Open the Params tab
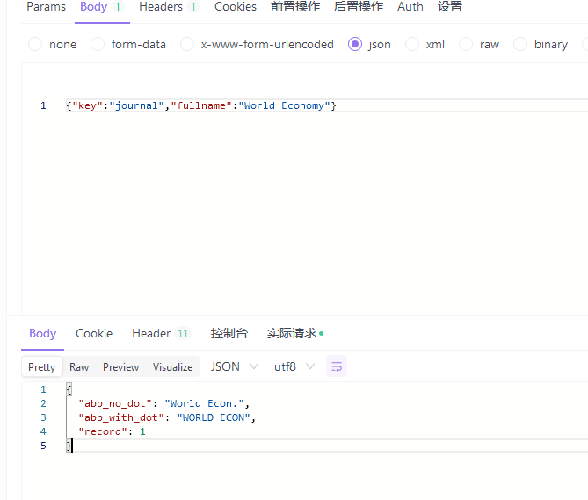Screen dimensions: 588x500 click(x=46, y=7)
